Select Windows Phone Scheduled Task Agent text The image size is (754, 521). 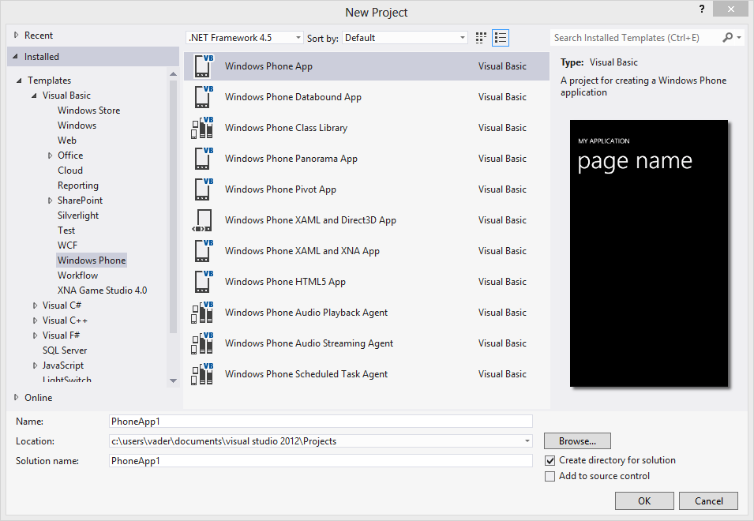click(x=306, y=374)
